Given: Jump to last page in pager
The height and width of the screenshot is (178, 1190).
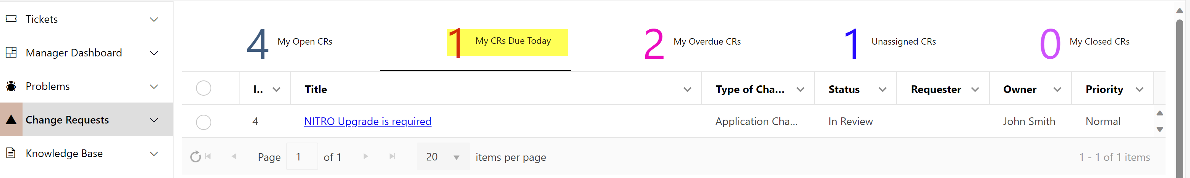Looking at the screenshot, I should pos(392,157).
